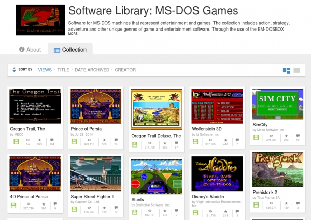Click reviews bubble on Prince of Persia card
311x220 pixels.
[116, 140]
